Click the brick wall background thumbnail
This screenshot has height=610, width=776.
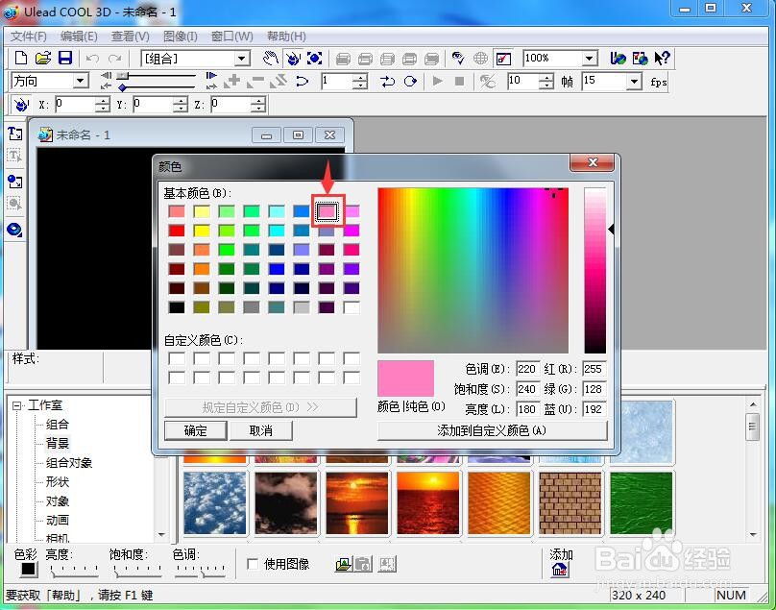pos(570,503)
